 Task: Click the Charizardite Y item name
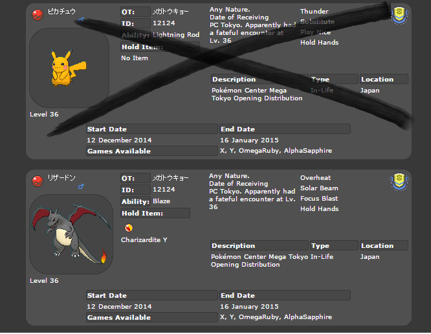pyautogui.click(x=144, y=240)
